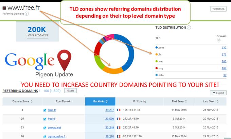Open backlinks count 39,237

(110, 110)
